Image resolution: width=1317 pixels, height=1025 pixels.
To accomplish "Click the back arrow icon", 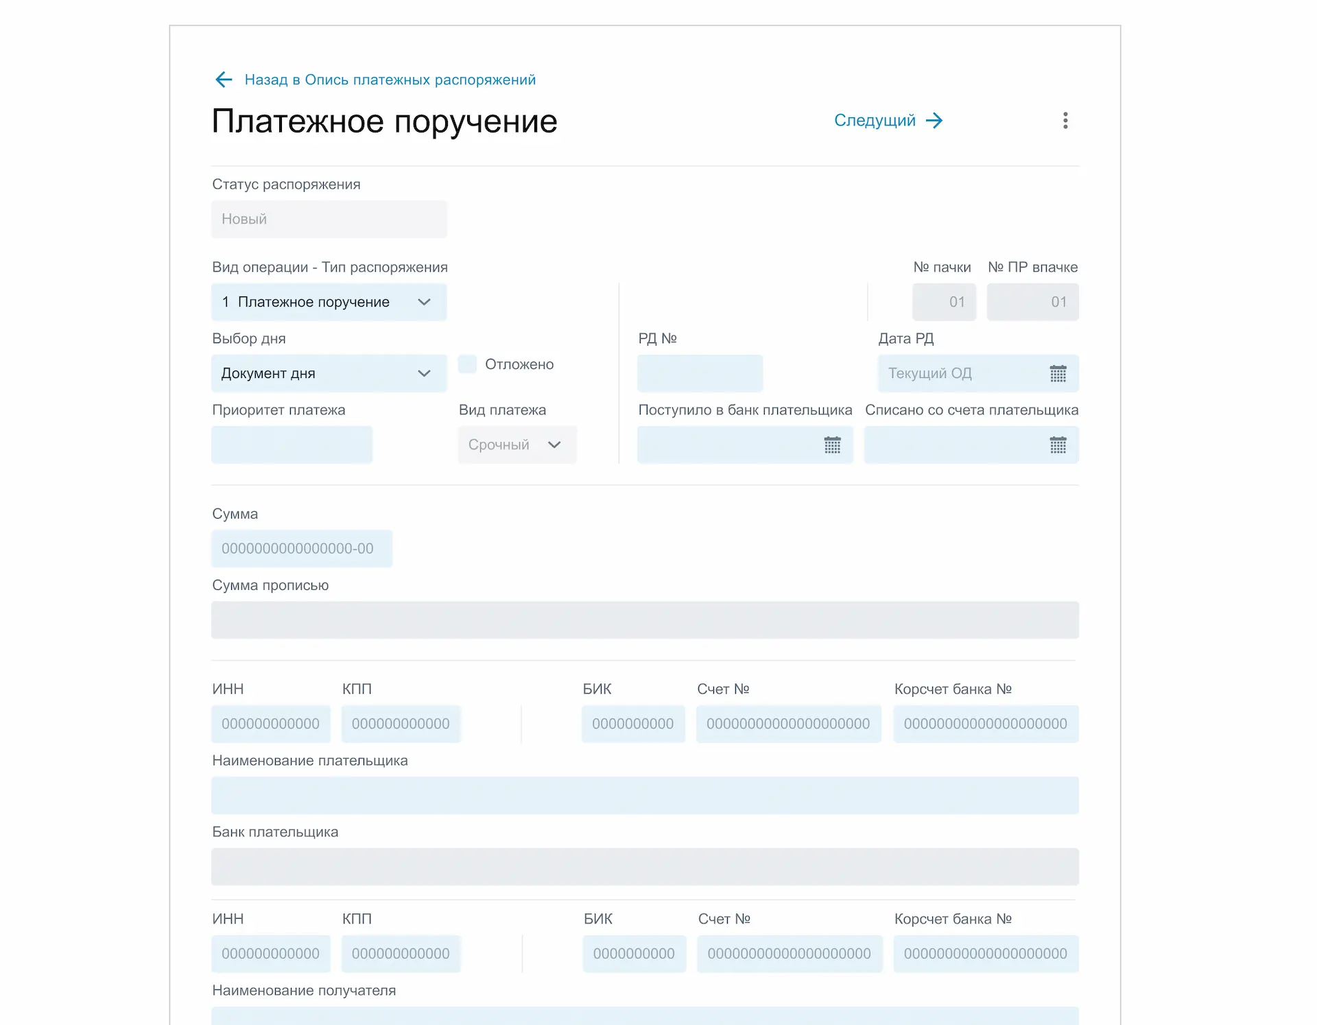I will click(x=224, y=80).
